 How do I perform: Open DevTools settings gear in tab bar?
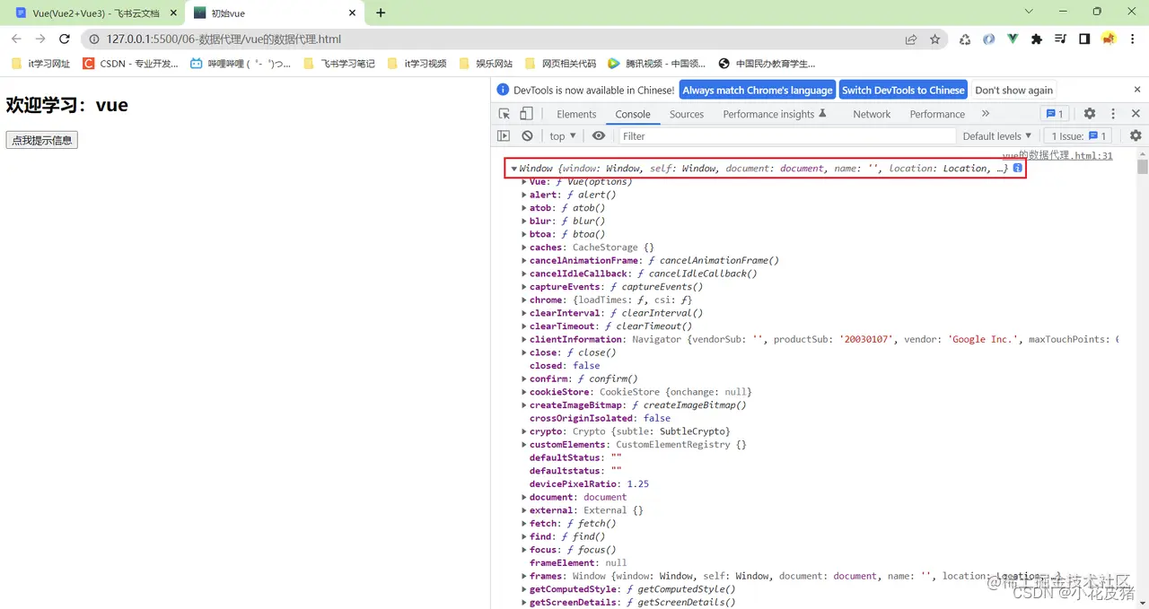1090,114
